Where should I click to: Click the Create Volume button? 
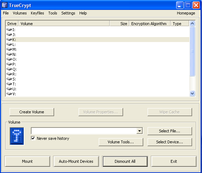click(x=32, y=112)
